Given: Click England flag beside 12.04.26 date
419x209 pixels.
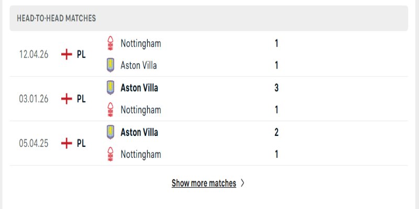Looking at the screenshot, I should [x=67, y=54].
